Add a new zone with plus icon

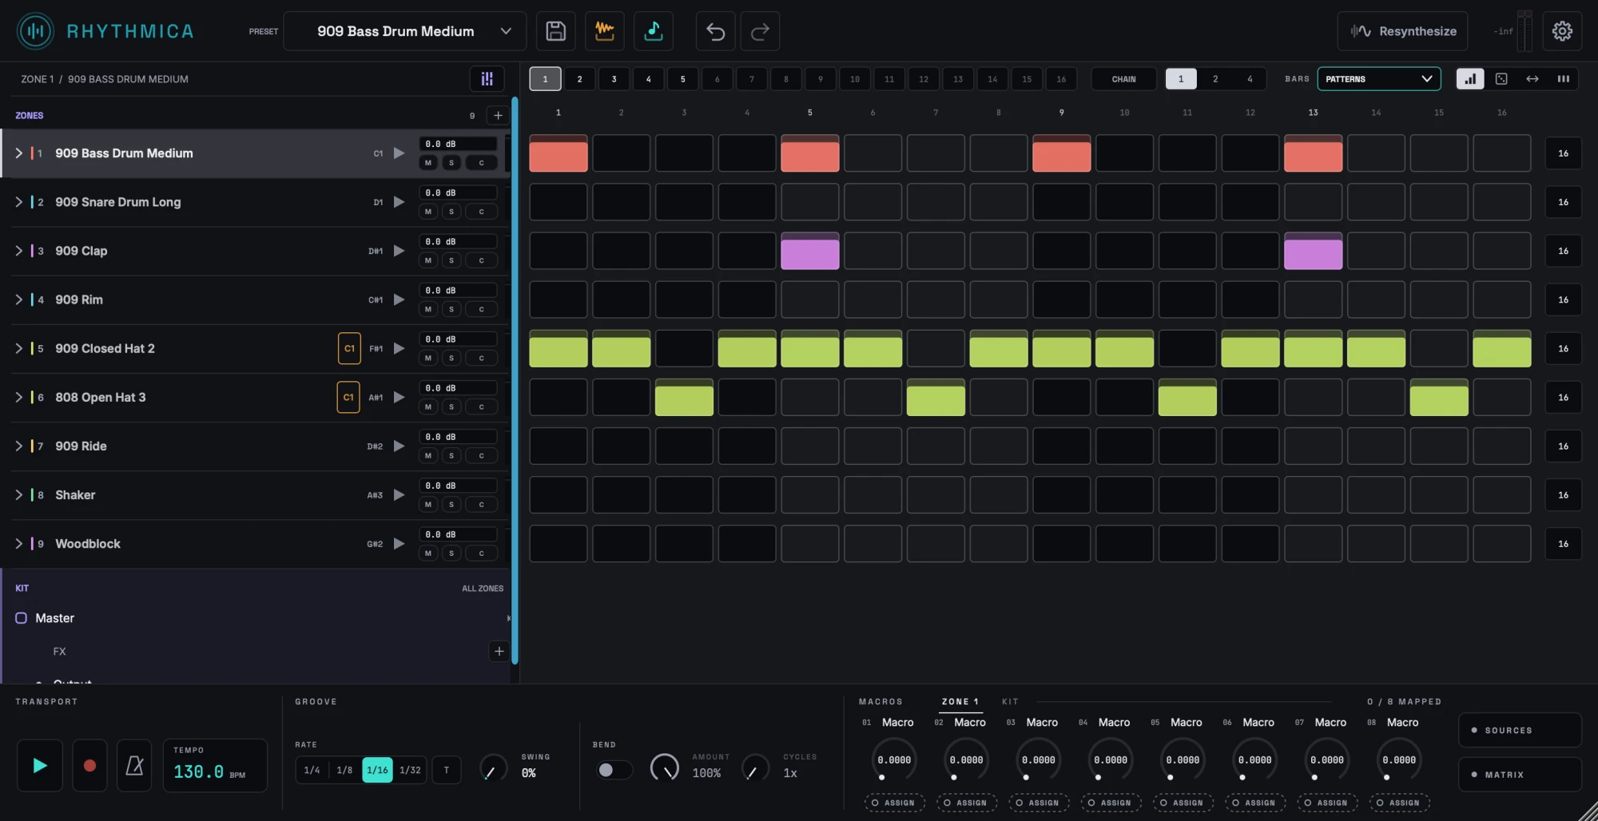498,116
